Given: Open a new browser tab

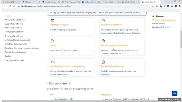Looking at the screenshot, I should pyautogui.click(x=163, y=2).
